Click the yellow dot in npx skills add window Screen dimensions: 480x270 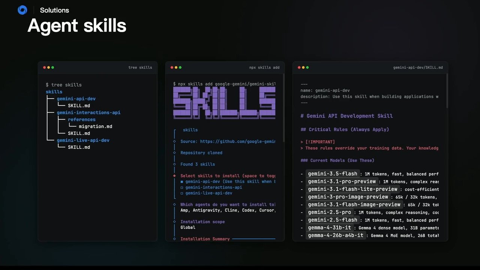[x=176, y=67]
